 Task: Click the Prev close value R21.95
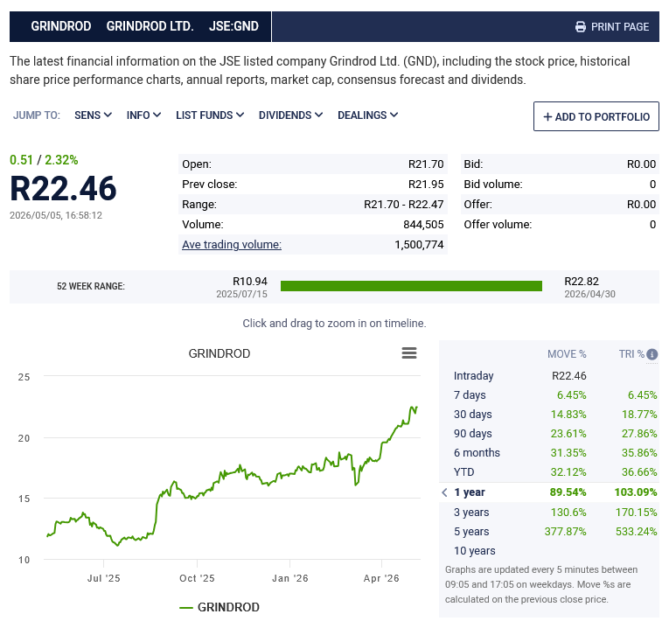tap(426, 185)
